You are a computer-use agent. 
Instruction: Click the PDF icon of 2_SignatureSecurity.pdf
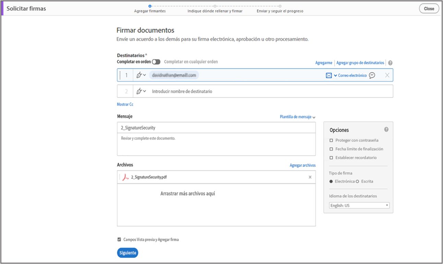coord(126,177)
